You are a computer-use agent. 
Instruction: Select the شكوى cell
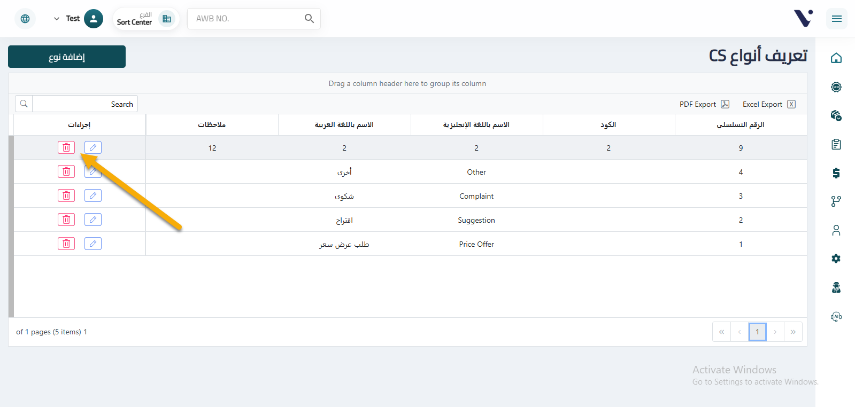pos(344,196)
